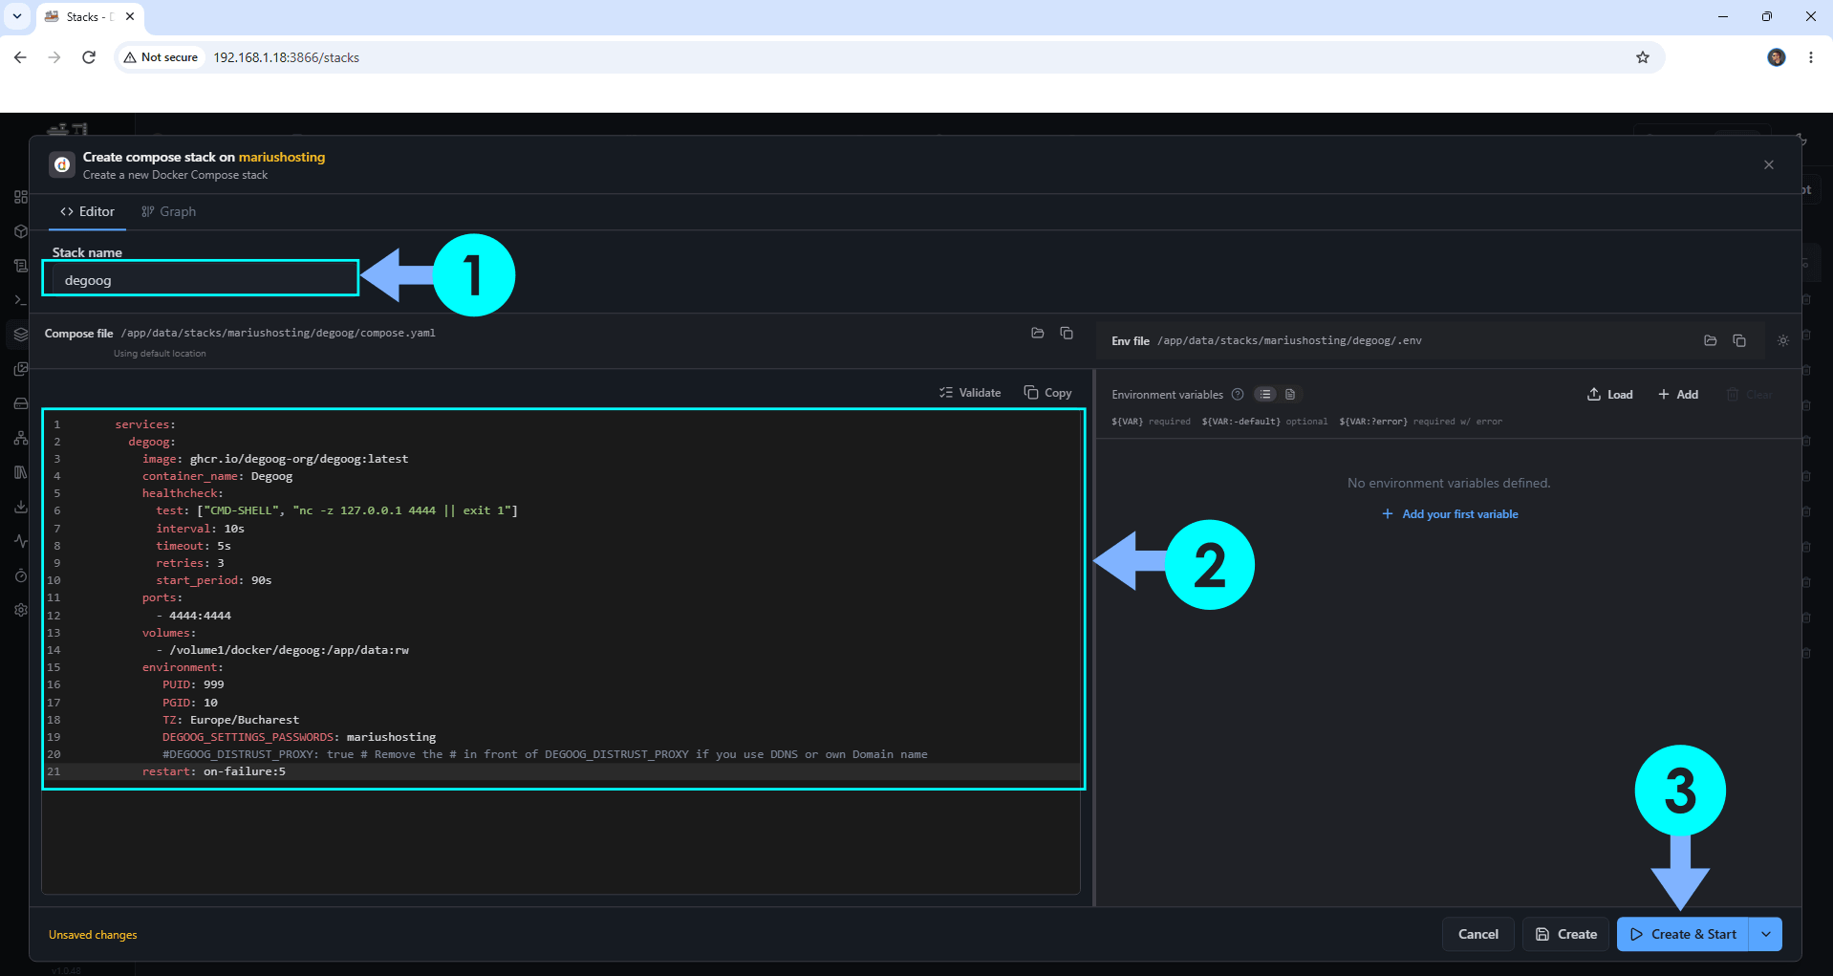Click the mariushosting environment name in title
The width and height of the screenshot is (1833, 976).
click(282, 157)
